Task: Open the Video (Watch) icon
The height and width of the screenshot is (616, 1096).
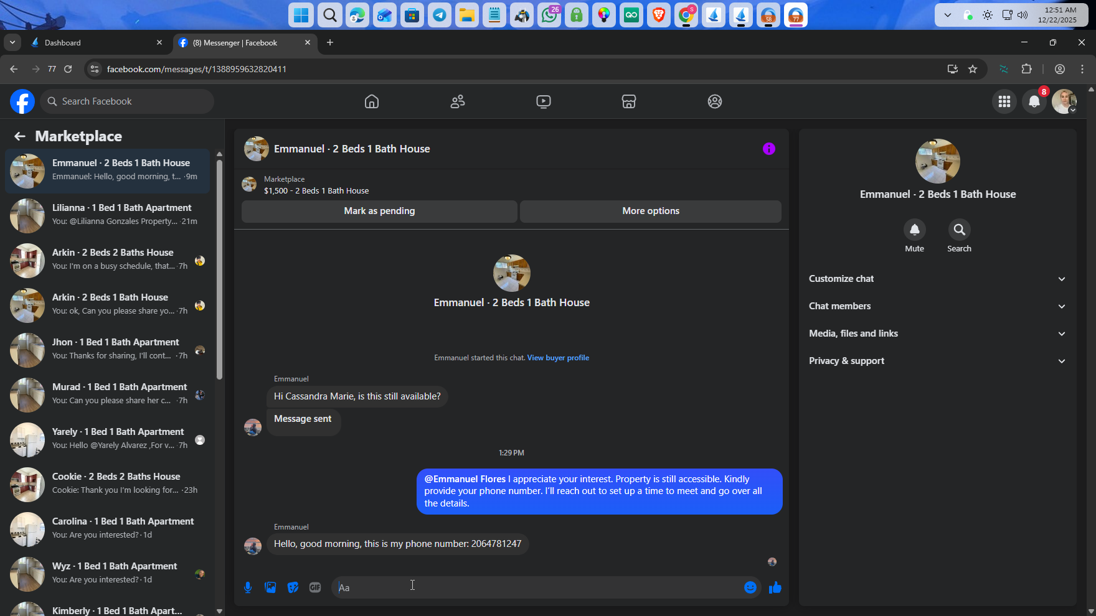Action: pos(544,101)
